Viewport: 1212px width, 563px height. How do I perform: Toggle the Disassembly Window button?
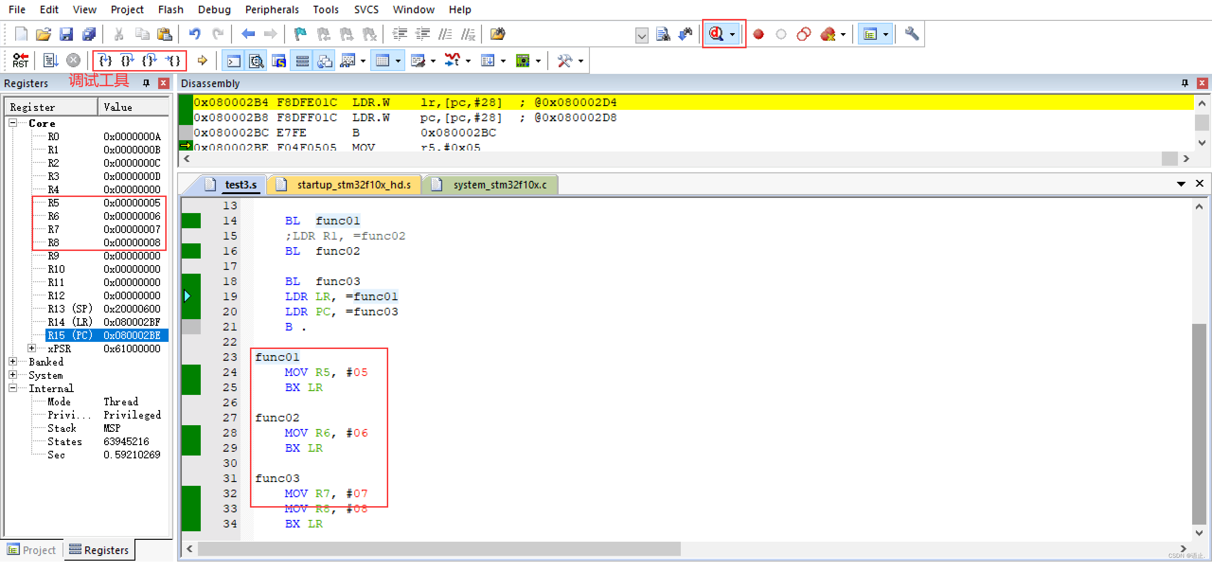point(256,61)
